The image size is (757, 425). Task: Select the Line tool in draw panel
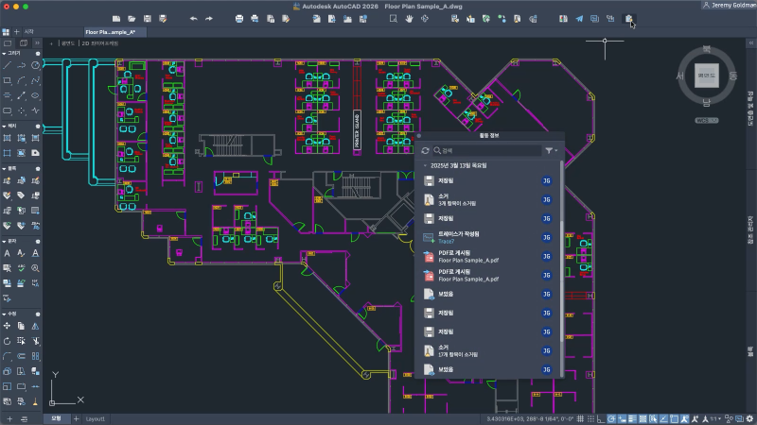(7, 65)
